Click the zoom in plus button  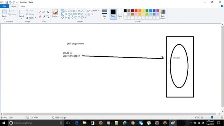tap(222, 118)
